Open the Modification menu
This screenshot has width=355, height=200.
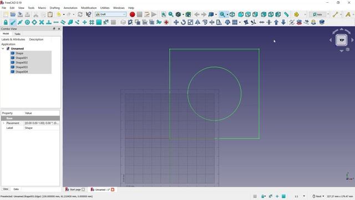(x=89, y=8)
